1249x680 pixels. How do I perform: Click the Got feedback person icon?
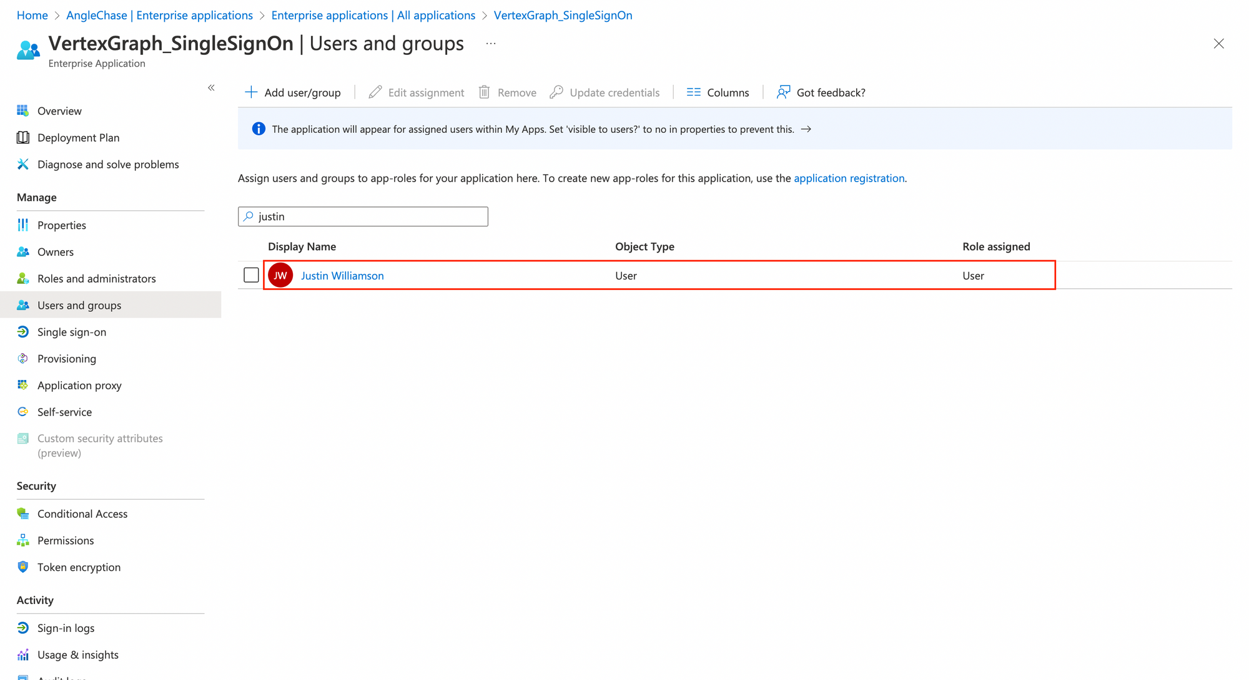[783, 92]
